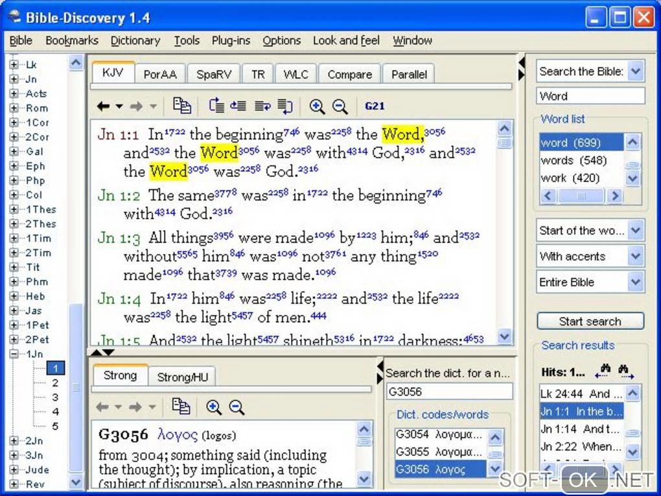Zoom in the Bible text
Viewport: 661px width, 496px height.
[x=317, y=106]
